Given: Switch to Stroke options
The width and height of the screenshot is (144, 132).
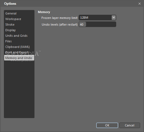Looking at the screenshot, I should [19, 25].
